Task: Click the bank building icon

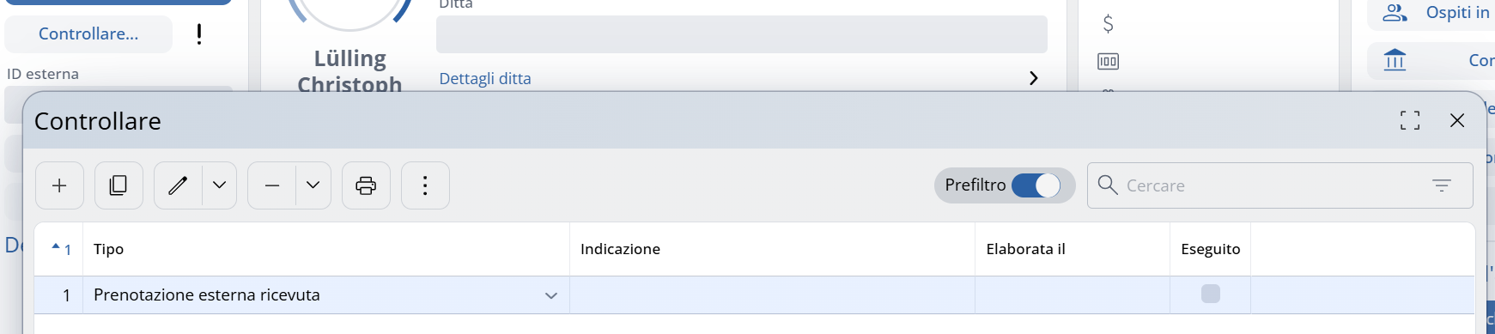Action: point(1395,60)
